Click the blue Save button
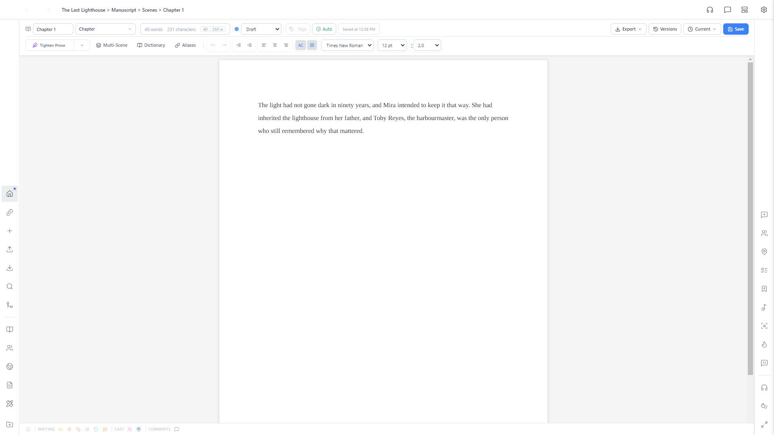The image size is (774, 435). pyautogui.click(x=736, y=29)
